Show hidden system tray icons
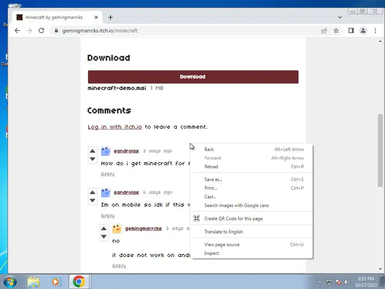385x289 pixels. tap(320, 282)
